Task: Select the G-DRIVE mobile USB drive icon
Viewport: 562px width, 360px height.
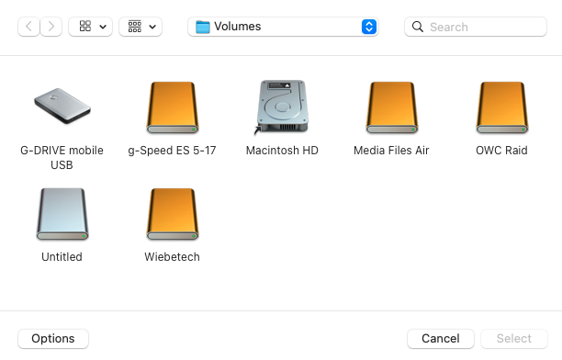Action: (62, 106)
